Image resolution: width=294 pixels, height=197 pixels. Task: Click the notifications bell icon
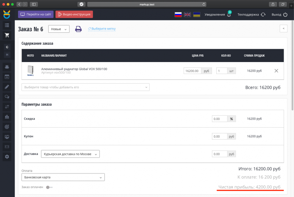(229, 15)
